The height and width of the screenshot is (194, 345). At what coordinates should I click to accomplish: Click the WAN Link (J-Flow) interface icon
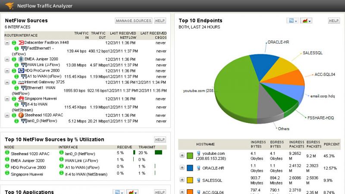coord(24,65)
